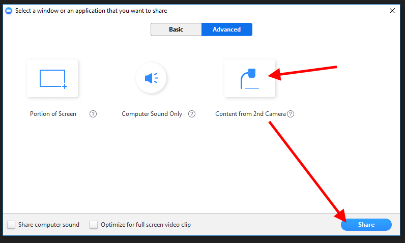
Task: Click the Zoom logo in title bar
Action: click(9, 11)
